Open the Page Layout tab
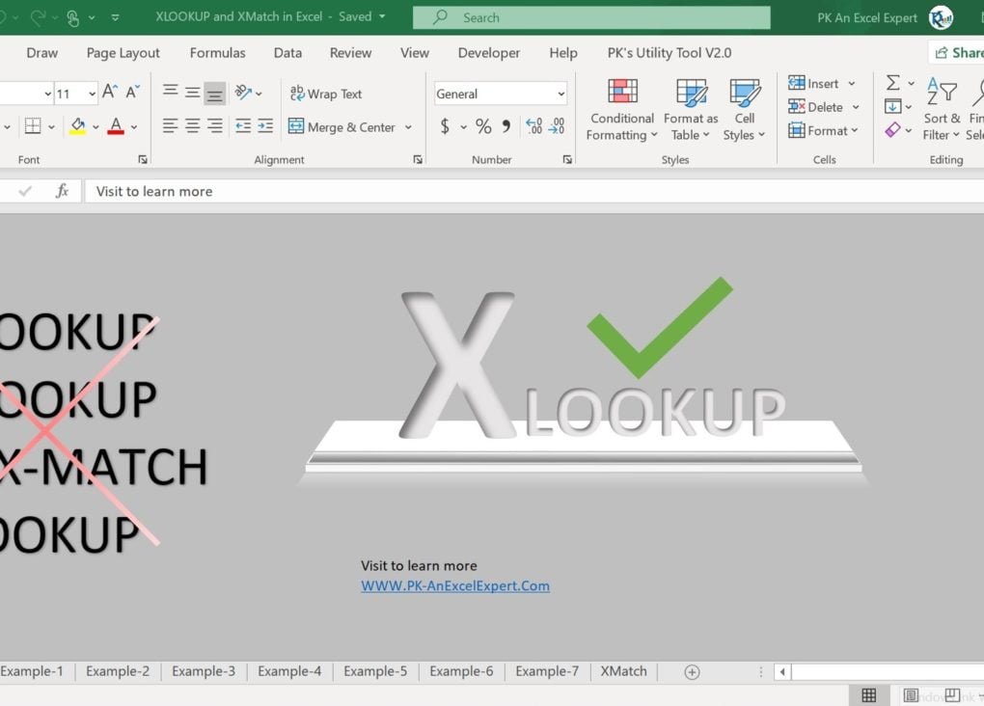 [x=123, y=53]
